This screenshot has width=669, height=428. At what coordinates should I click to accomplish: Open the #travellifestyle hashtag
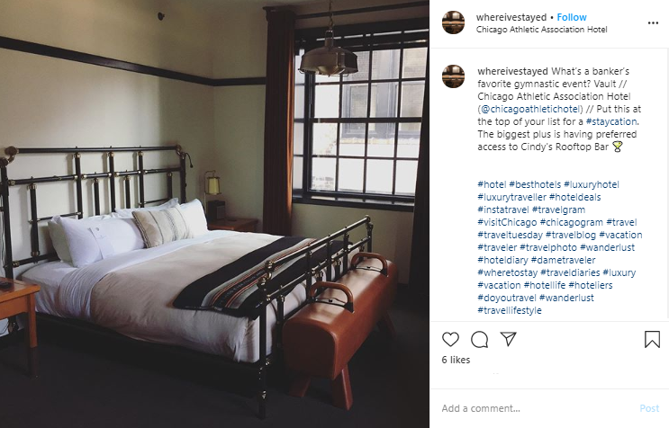tap(510, 310)
